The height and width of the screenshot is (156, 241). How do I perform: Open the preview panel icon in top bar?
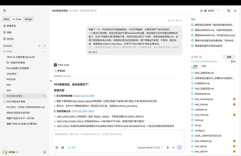coord(228,11)
